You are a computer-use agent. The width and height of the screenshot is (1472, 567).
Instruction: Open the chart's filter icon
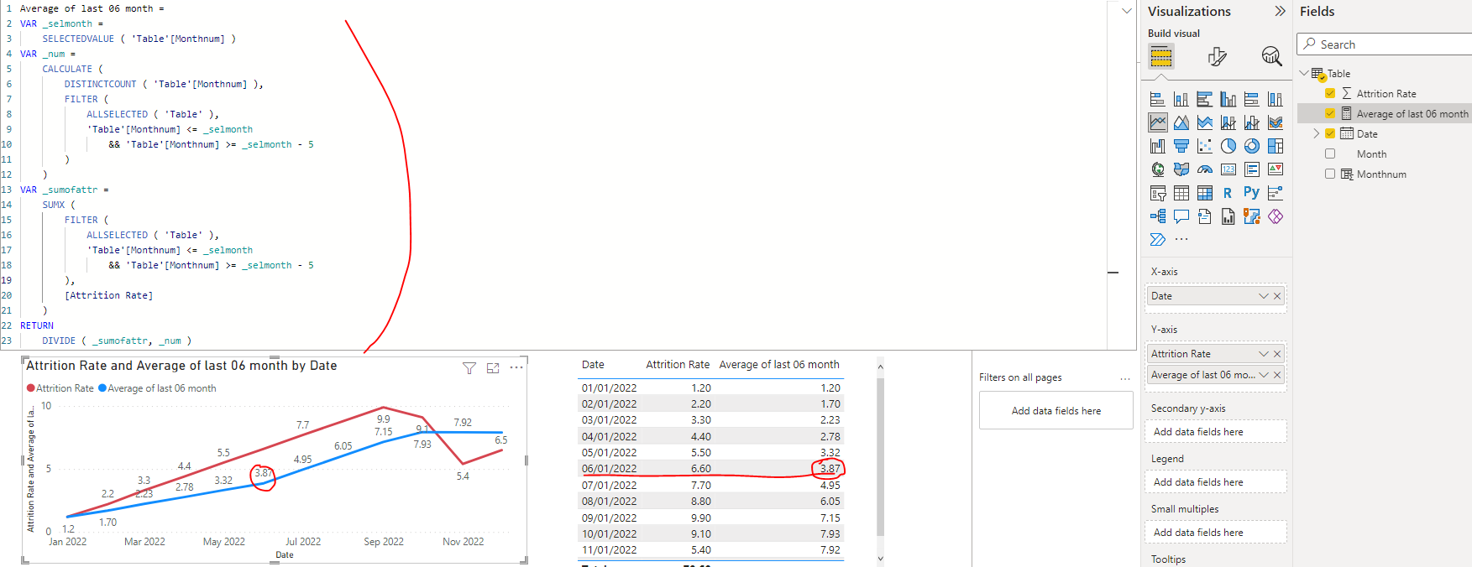click(469, 368)
